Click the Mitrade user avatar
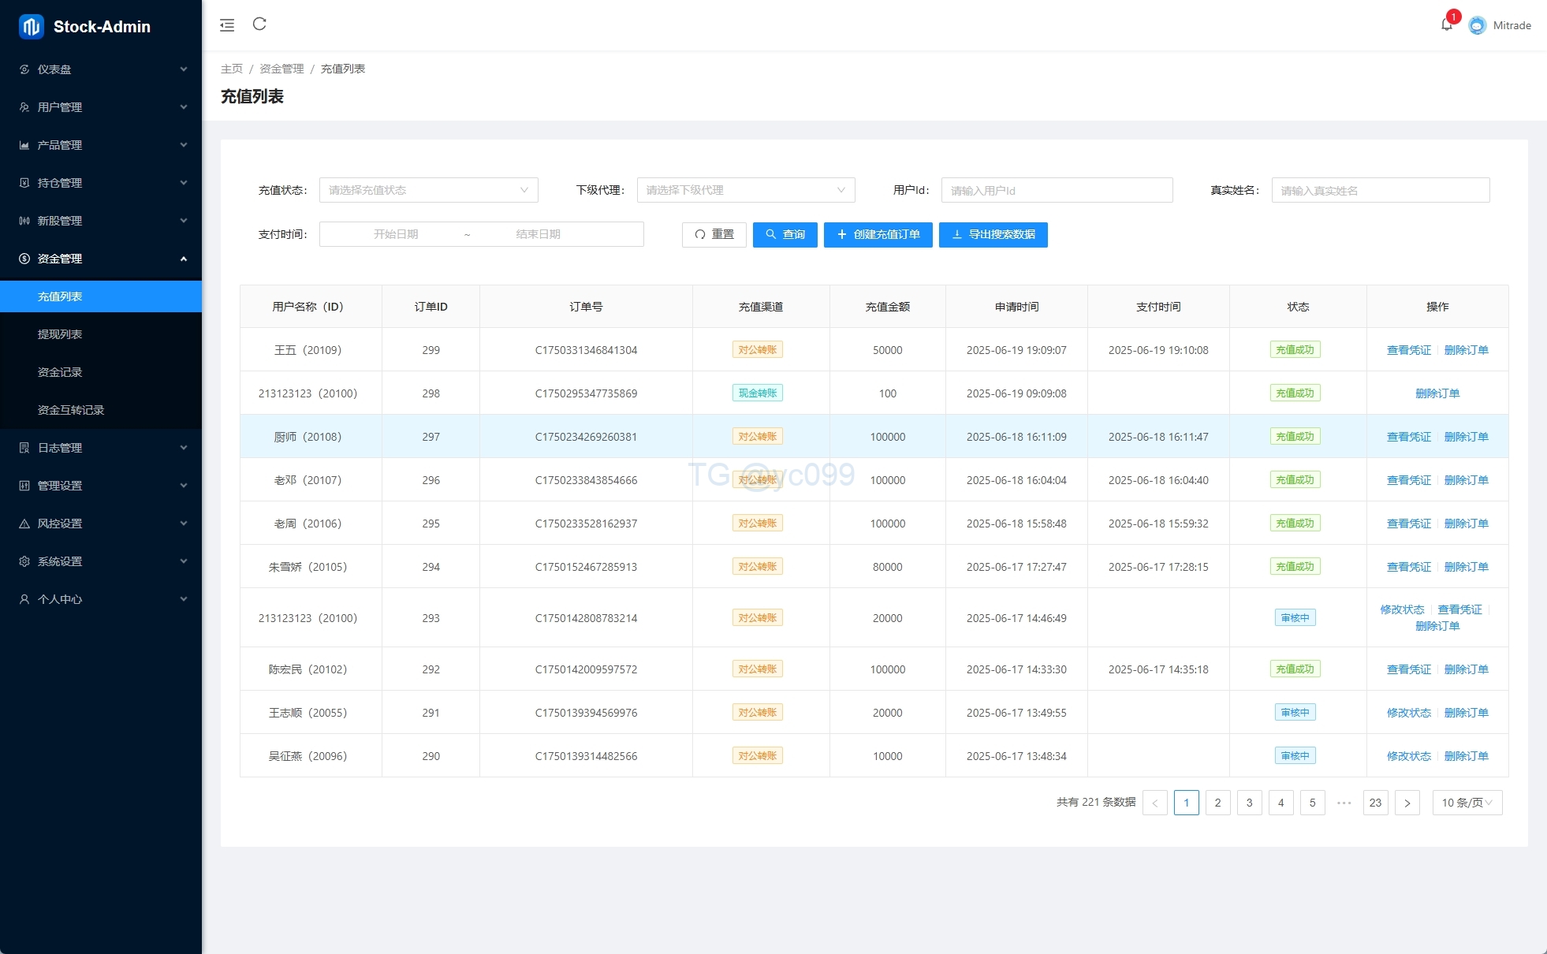Viewport: 1547px width, 954px height. coord(1478,25)
